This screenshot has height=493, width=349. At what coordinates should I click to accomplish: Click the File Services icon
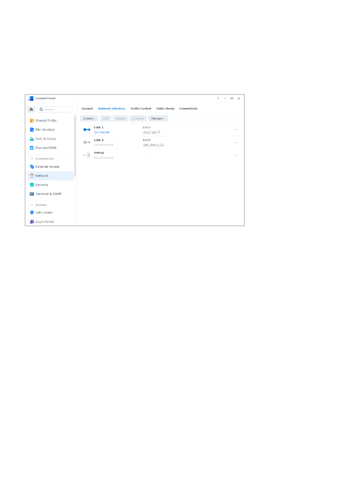click(x=32, y=130)
